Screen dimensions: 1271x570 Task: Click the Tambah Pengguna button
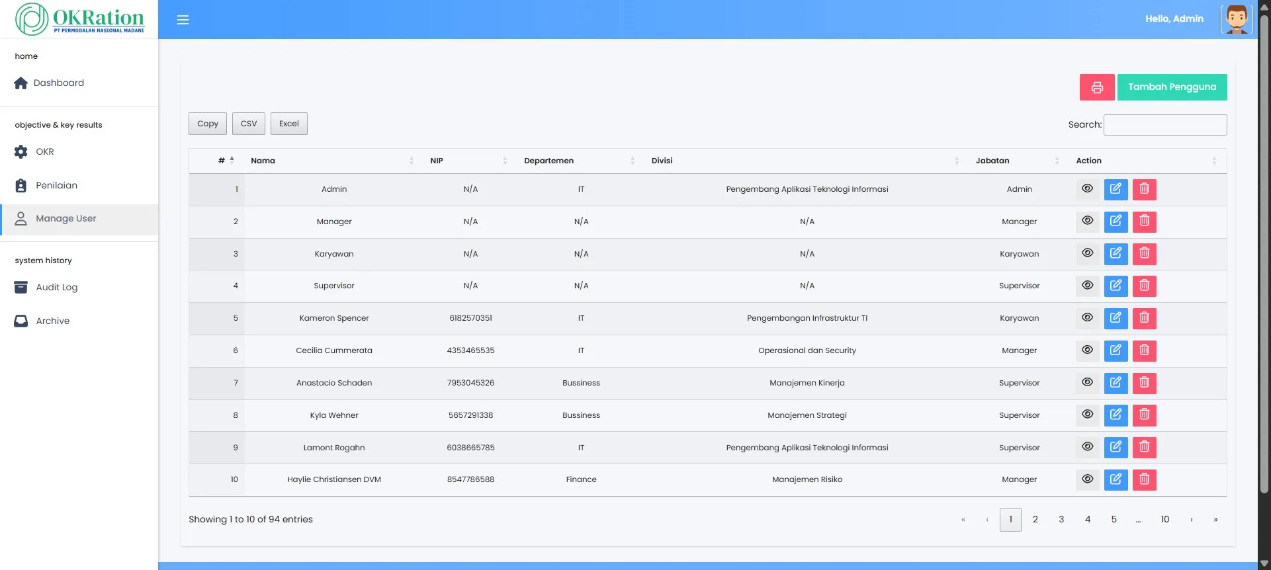pyautogui.click(x=1172, y=87)
